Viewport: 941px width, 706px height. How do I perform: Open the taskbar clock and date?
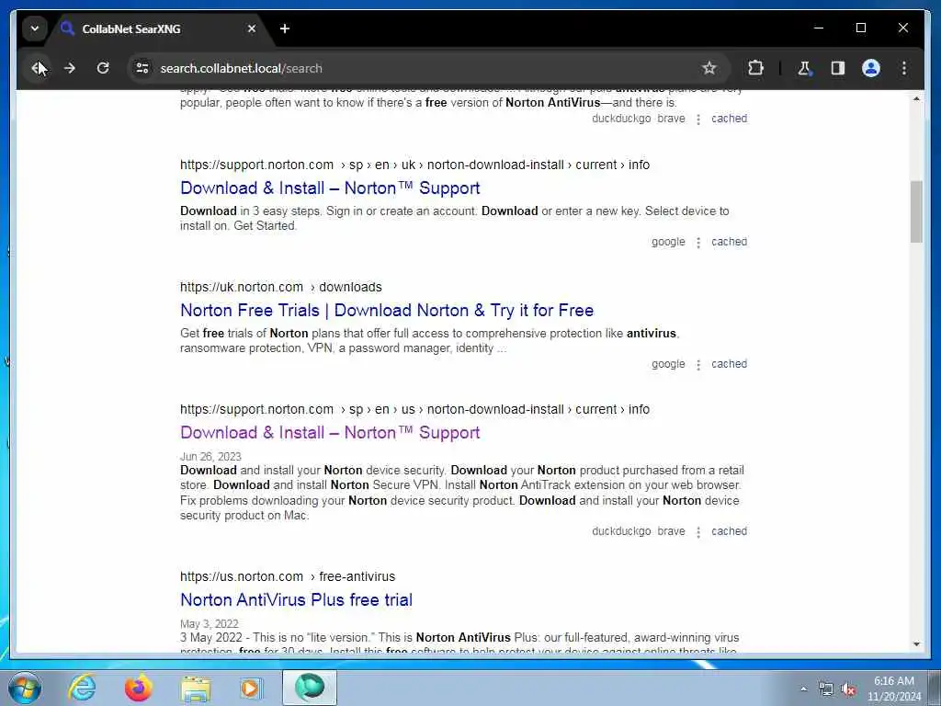tap(893, 689)
